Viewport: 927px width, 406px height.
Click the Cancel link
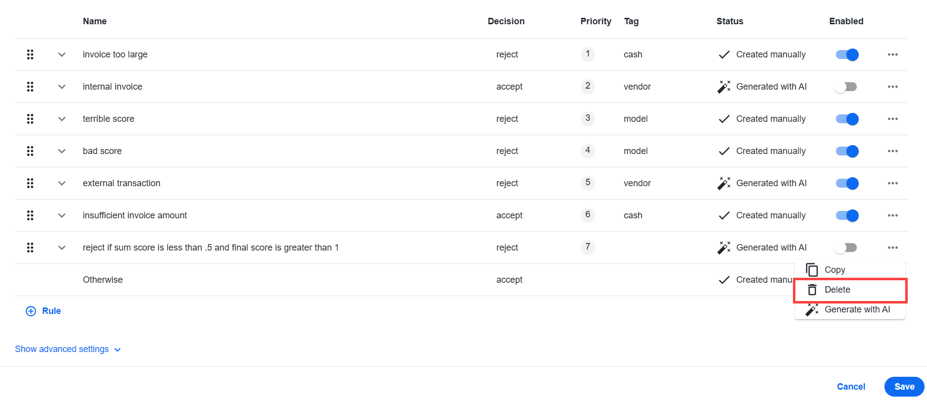[x=851, y=387]
